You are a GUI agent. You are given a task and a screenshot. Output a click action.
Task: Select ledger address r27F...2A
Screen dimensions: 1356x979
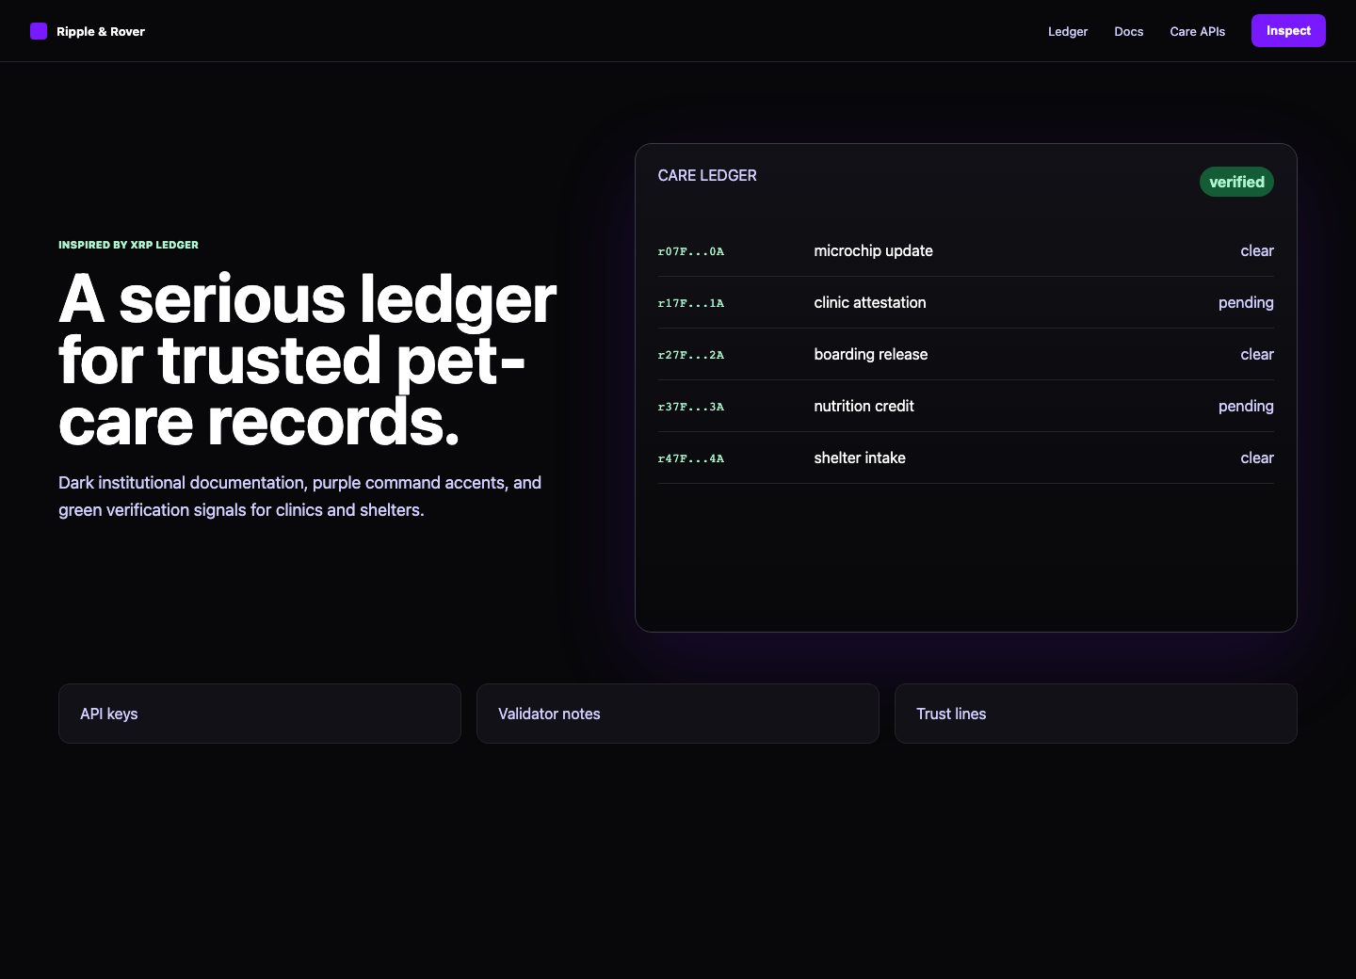click(691, 355)
